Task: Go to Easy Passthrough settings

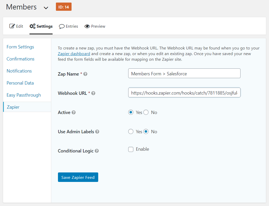Action: click(24, 95)
